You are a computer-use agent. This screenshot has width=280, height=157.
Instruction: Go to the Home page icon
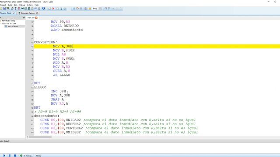click(x=12, y=8)
